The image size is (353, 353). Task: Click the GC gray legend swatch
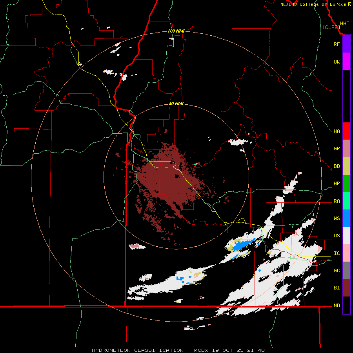tap(346, 270)
